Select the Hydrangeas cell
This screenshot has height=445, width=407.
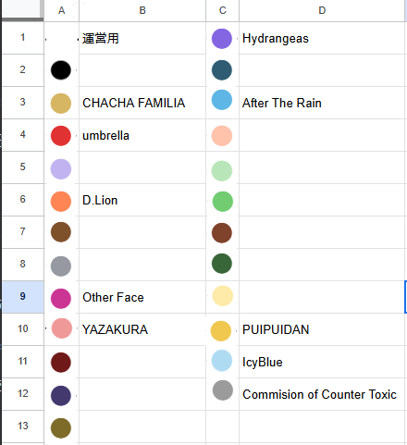click(322, 38)
